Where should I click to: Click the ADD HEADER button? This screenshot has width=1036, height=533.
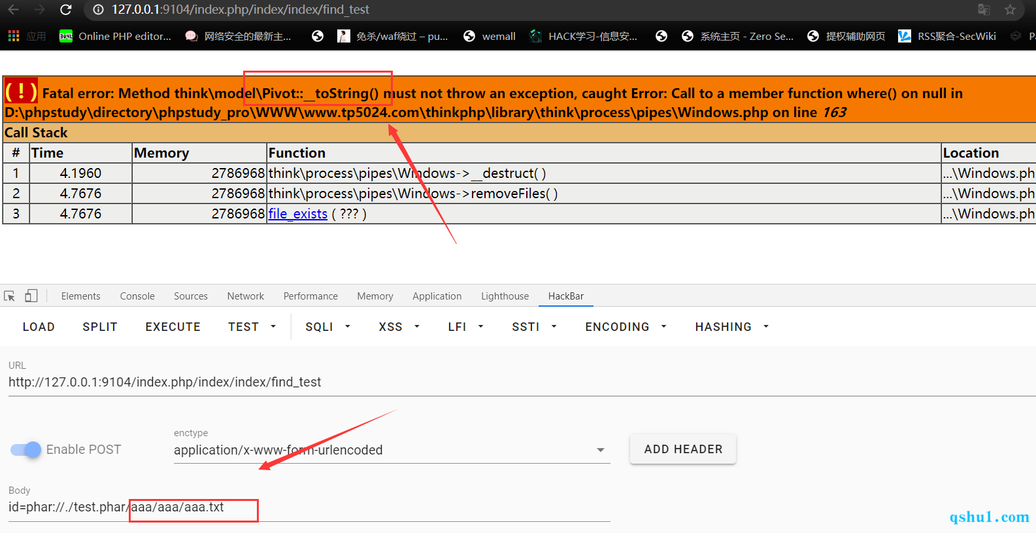click(683, 449)
